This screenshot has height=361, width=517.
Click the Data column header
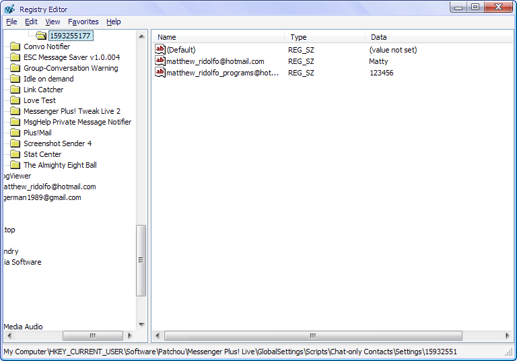pyautogui.click(x=438, y=37)
